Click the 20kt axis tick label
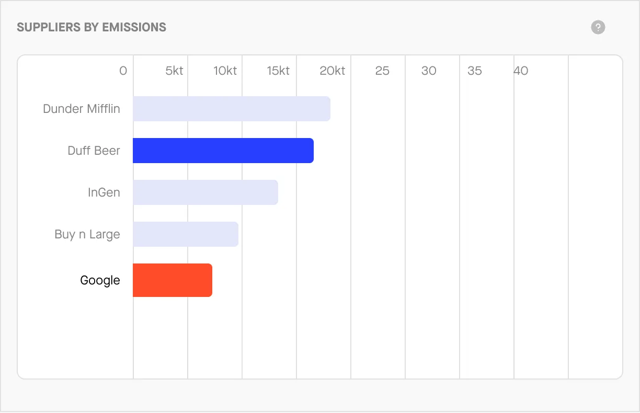 332,71
